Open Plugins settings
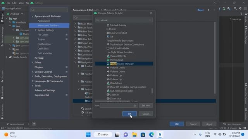Viewport: 248px width, 139px height. click(39, 67)
